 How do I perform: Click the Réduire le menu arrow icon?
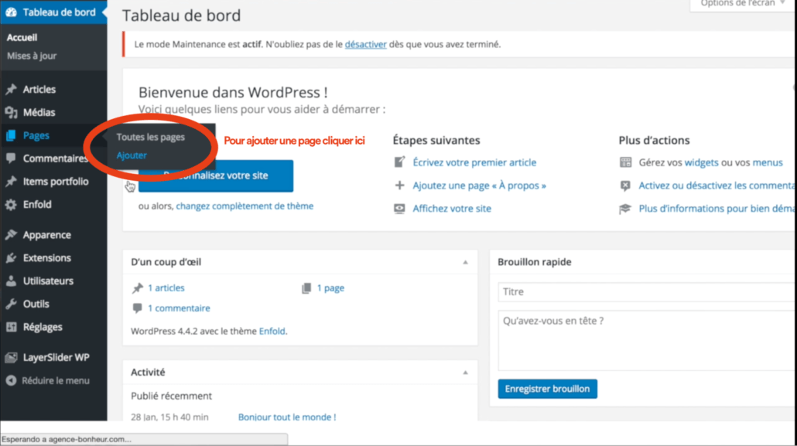pos(11,380)
